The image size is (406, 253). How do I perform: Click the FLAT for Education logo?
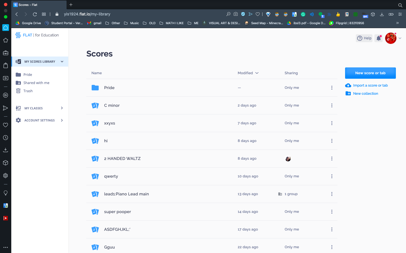coord(37,35)
